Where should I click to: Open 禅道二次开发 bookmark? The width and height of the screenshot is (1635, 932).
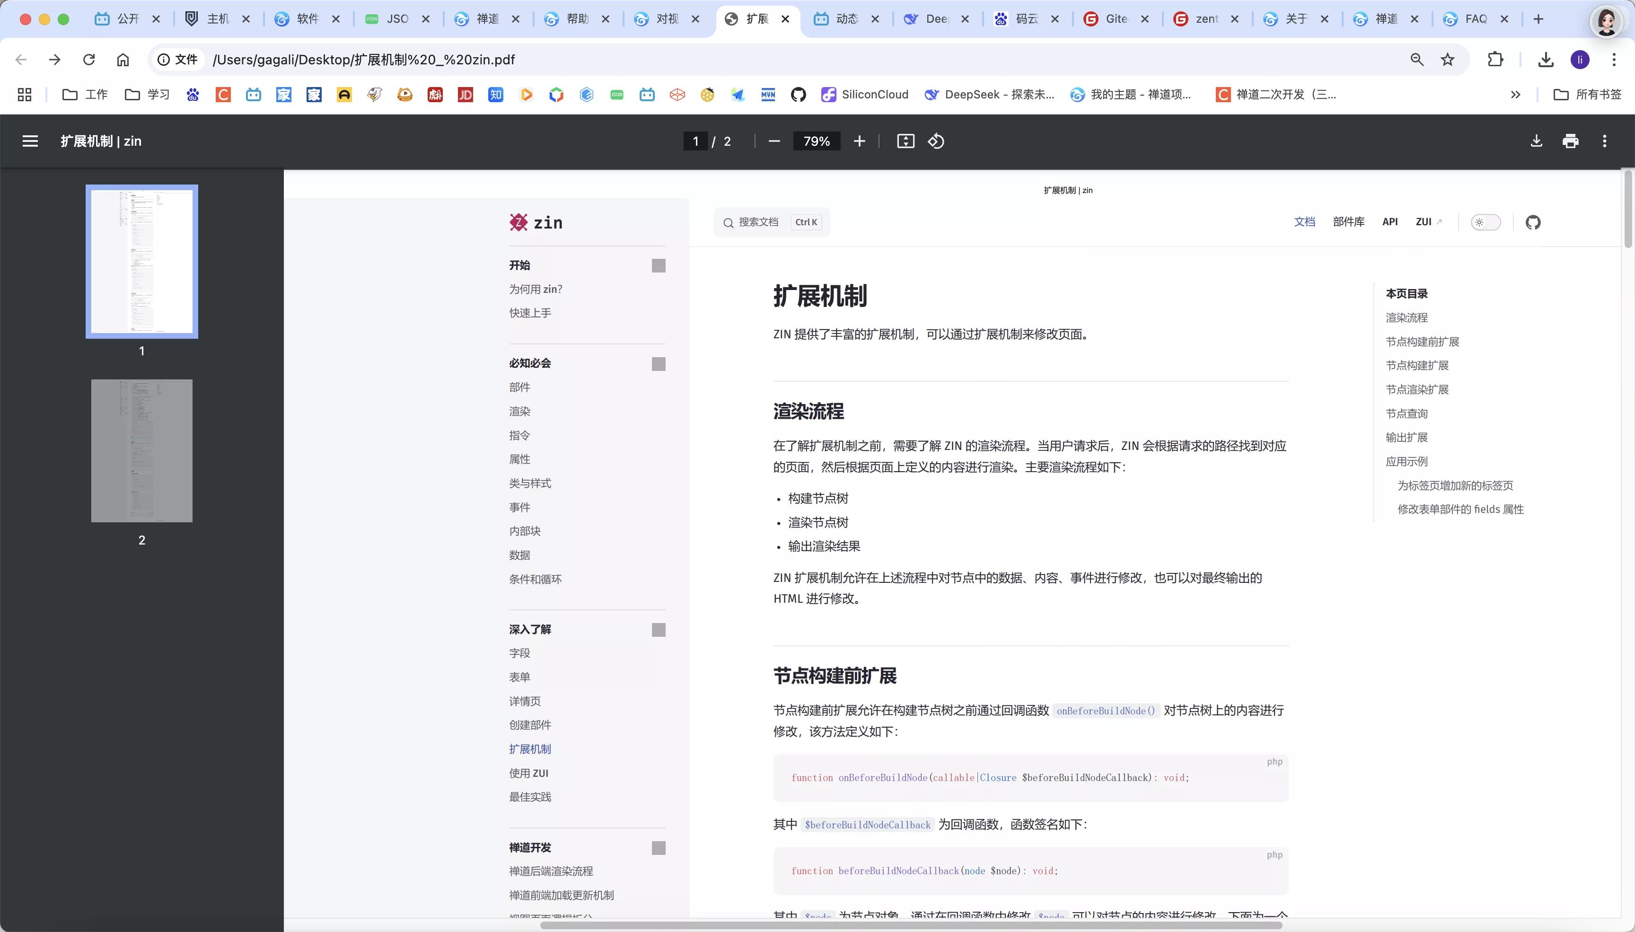tap(1276, 95)
